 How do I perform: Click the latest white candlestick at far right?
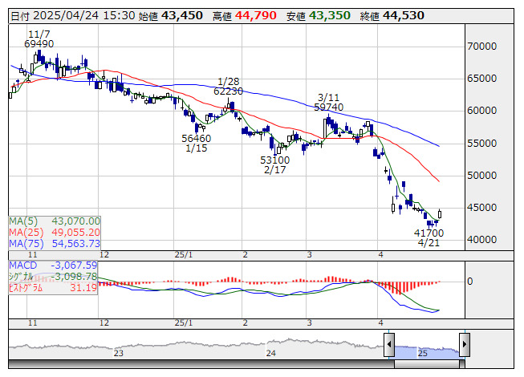click(x=440, y=214)
